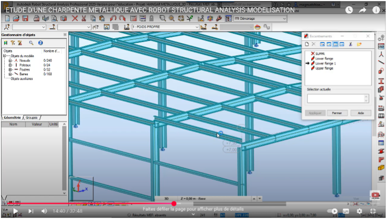This screenshot has height=219, width=388.
Task: Switch to small icons view in Excentrements dialog
Action: (329, 44)
